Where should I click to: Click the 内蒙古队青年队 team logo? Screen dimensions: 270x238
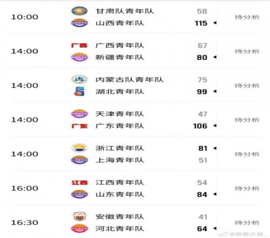pos(79,80)
